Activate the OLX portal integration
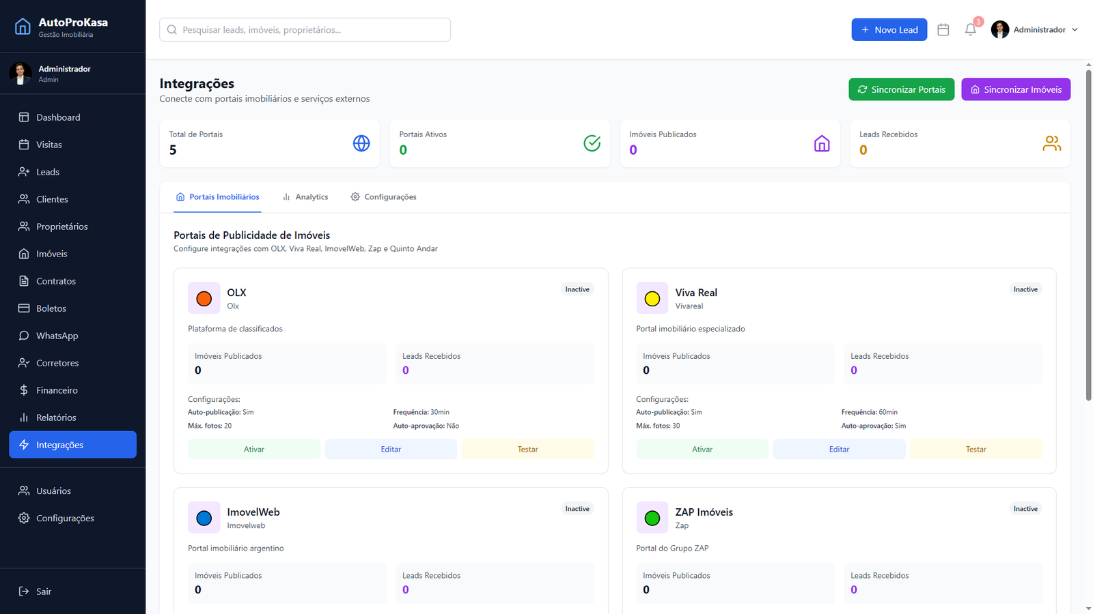Screen dimensions: 1093x614 [253, 449]
